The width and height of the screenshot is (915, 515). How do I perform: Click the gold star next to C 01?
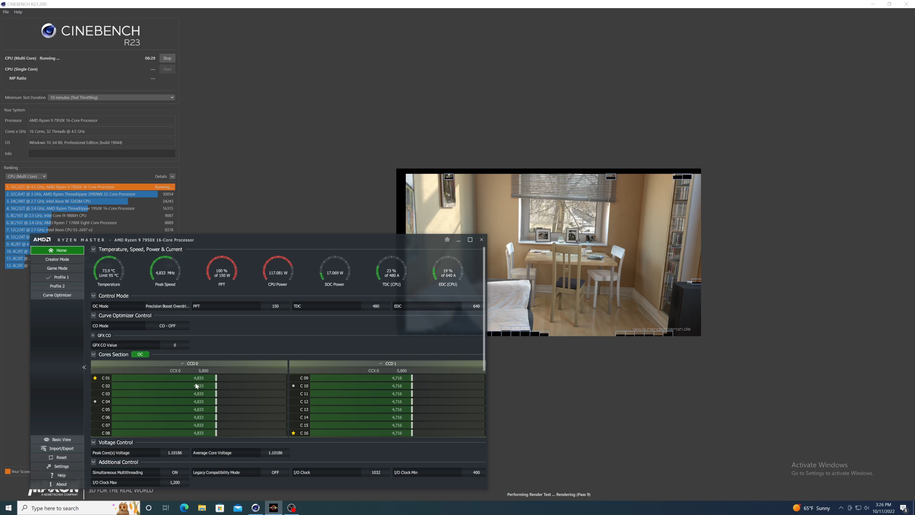coord(95,378)
